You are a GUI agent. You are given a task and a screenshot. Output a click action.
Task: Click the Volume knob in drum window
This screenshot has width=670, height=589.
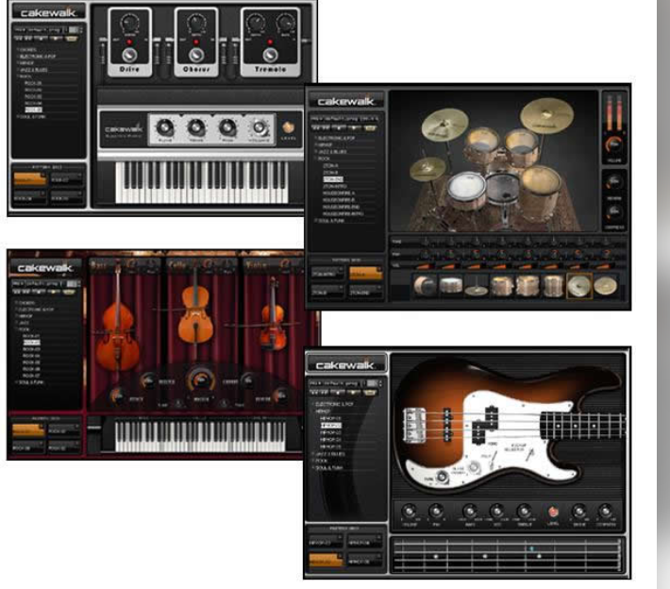(614, 145)
